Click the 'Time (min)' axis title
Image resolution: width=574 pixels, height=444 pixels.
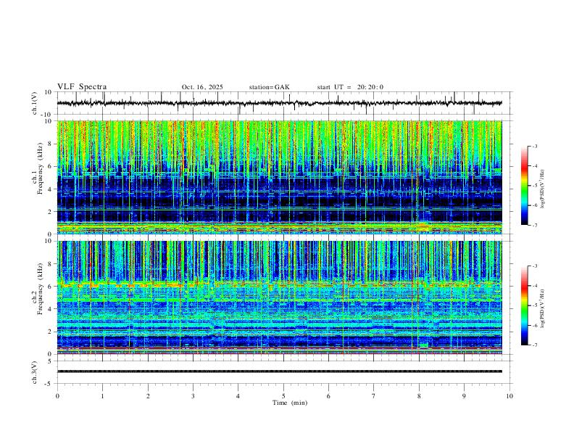click(290, 403)
